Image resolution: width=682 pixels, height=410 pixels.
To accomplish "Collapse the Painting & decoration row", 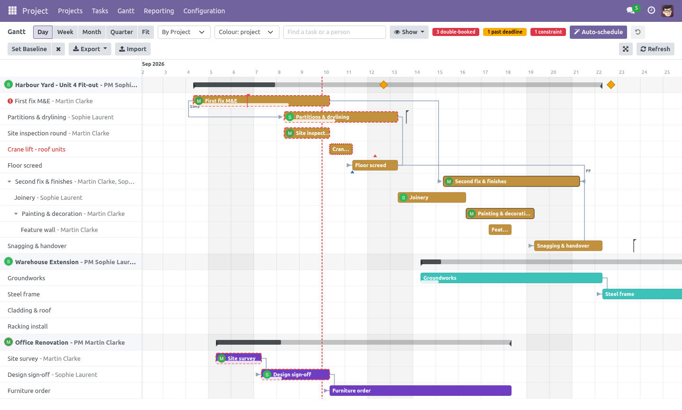I will pyautogui.click(x=16, y=214).
